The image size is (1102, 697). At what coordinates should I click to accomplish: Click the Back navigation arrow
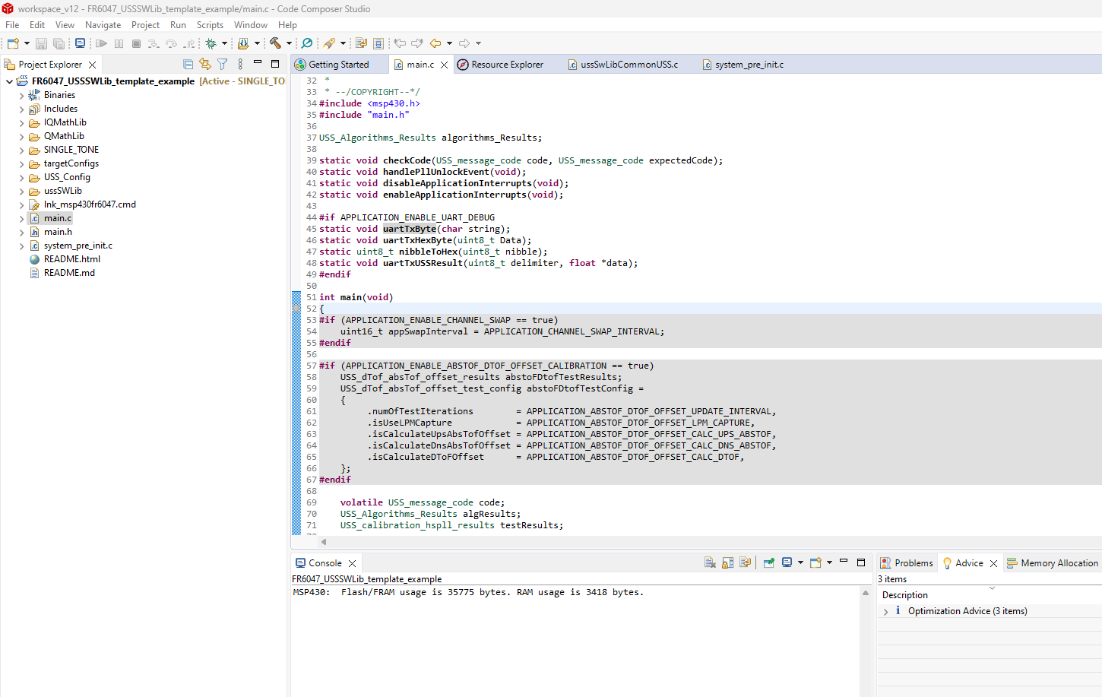tap(435, 43)
